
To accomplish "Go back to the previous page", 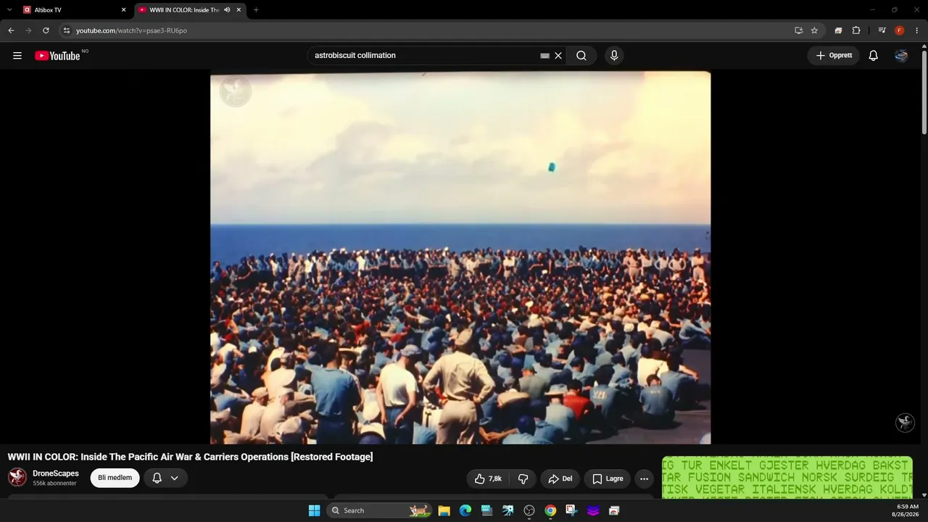I will point(11,30).
